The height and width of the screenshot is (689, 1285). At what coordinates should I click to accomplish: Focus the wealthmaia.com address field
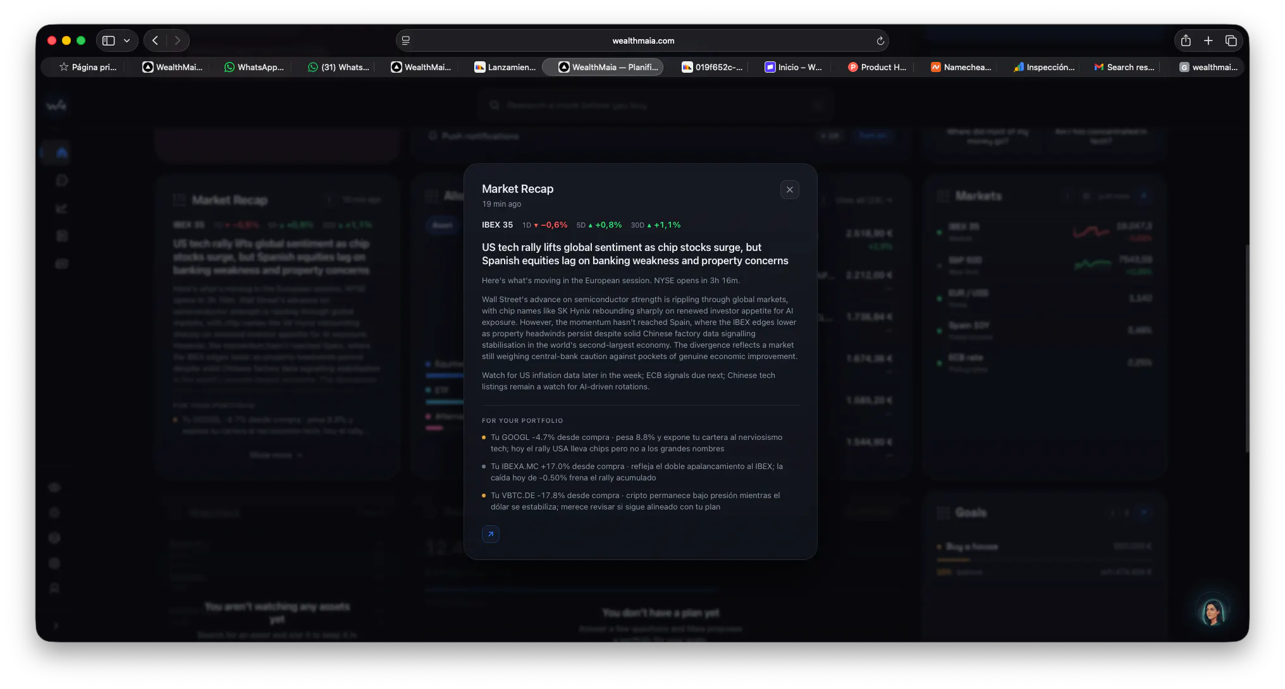pos(642,40)
